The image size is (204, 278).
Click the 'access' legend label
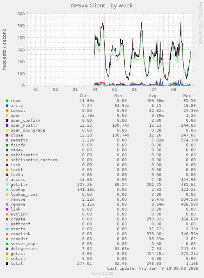(x=18, y=180)
